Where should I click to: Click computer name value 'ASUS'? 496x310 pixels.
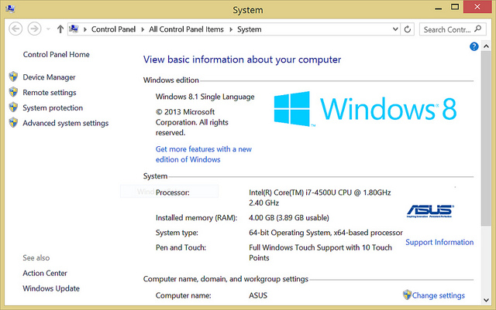tap(258, 295)
